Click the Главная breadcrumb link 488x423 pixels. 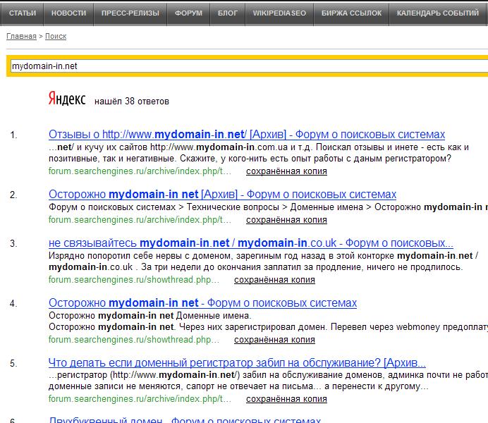[x=21, y=36]
